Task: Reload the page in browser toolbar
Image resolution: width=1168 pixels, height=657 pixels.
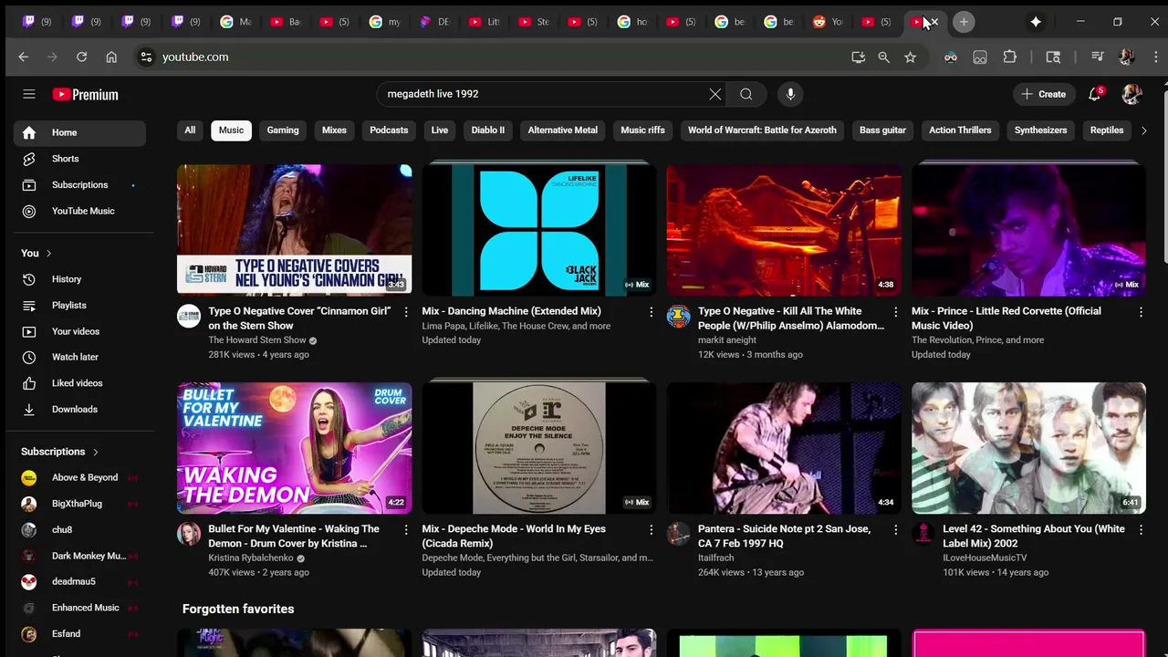Action: pyautogui.click(x=81, y=57)
